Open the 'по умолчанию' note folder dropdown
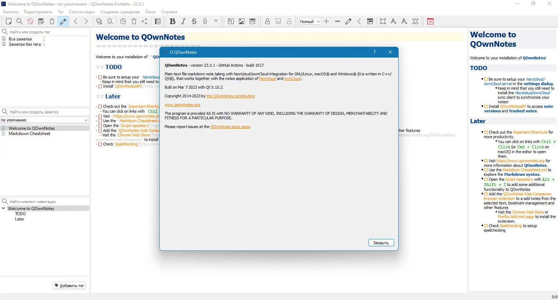The image size is (558, 300). coord(45,120)
